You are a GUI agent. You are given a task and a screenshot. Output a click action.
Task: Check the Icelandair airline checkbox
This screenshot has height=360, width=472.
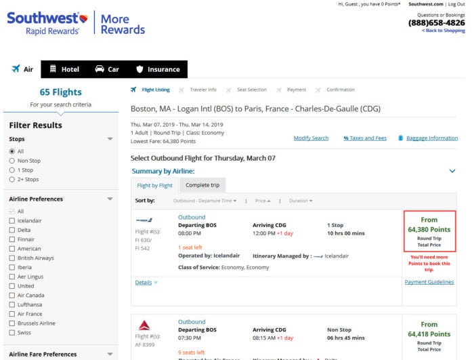pyautogui.click(x=12, y=221)
